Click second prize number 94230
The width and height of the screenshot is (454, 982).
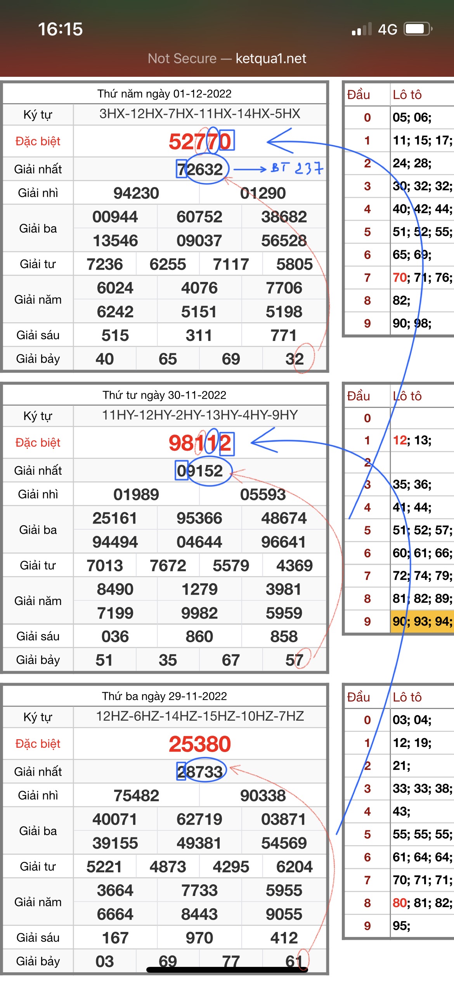(136, 193)
